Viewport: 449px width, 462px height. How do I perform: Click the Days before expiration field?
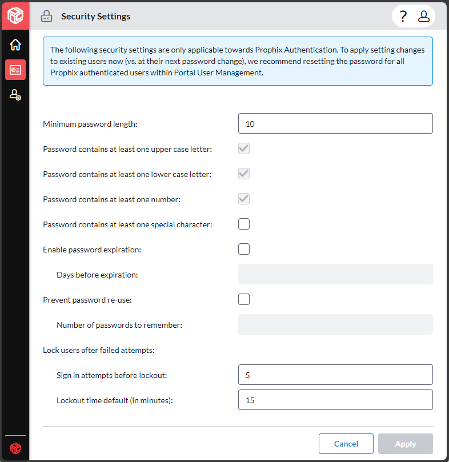click(x=335, y=274)
